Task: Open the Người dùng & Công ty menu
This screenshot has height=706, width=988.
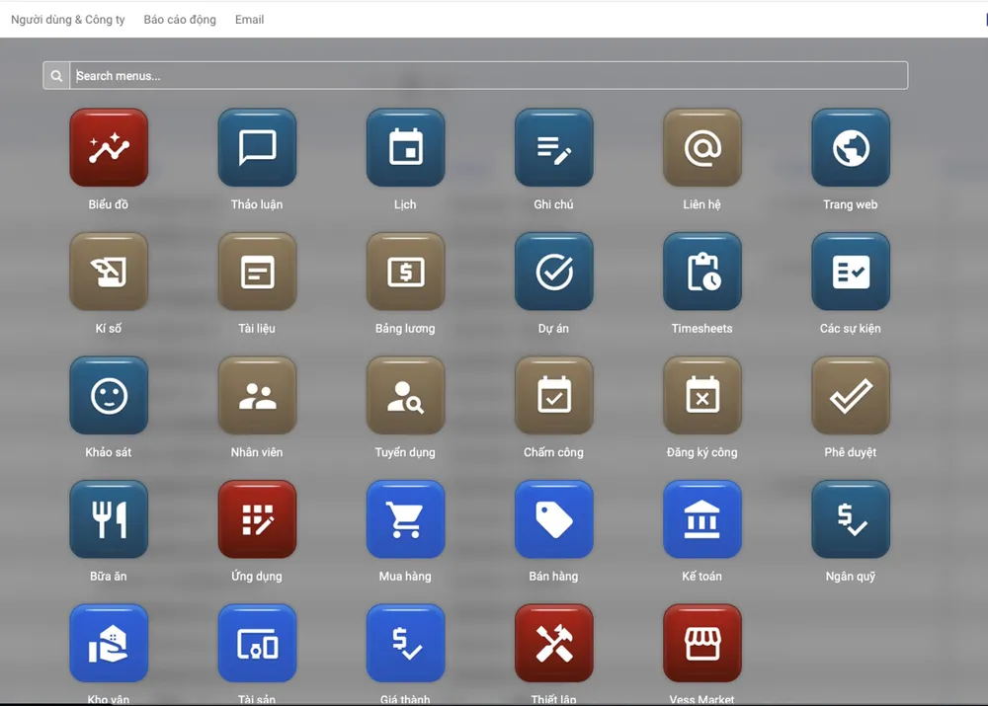Action: pos(68,20)
